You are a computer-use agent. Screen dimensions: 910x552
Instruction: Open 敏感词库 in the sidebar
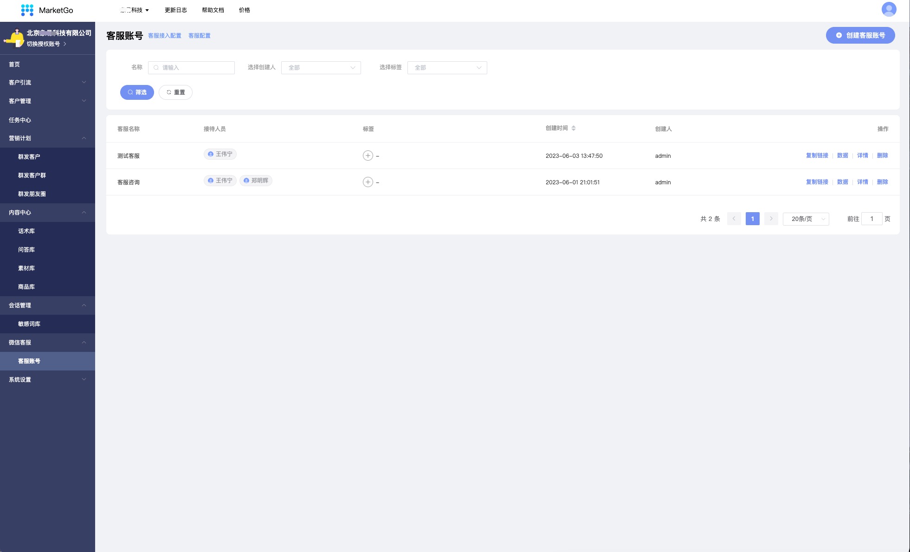(x=29, y=324)
